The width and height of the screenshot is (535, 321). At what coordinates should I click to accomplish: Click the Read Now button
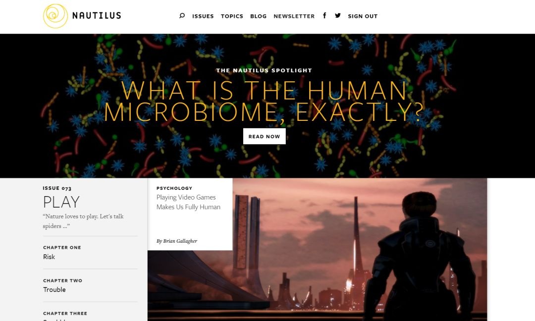(x=264, y=136)
